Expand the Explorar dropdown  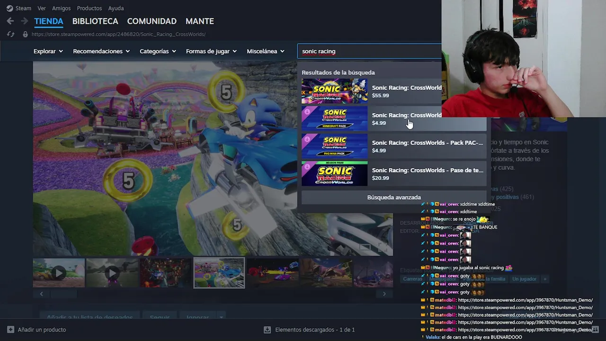48,51
